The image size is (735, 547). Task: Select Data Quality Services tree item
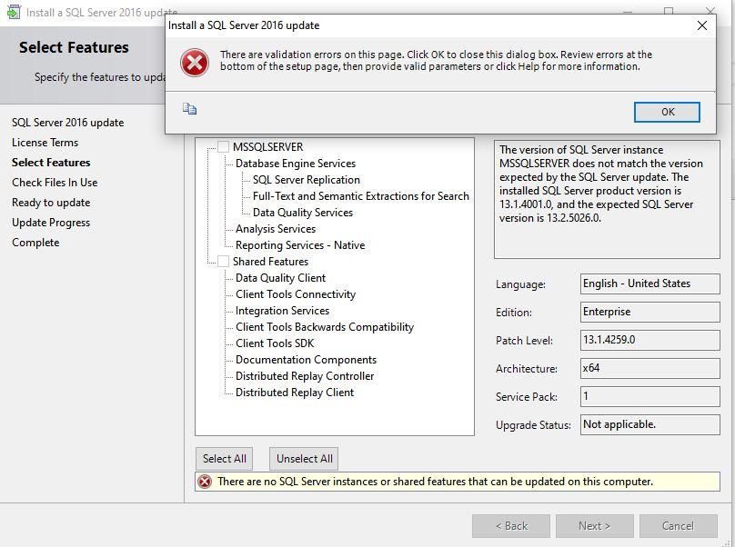point(303,213)
